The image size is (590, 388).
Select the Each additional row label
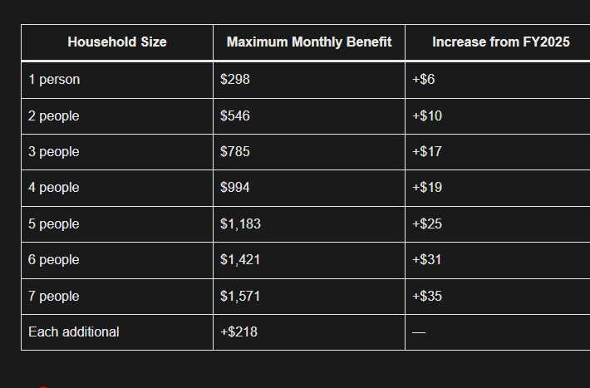point(74,332)
